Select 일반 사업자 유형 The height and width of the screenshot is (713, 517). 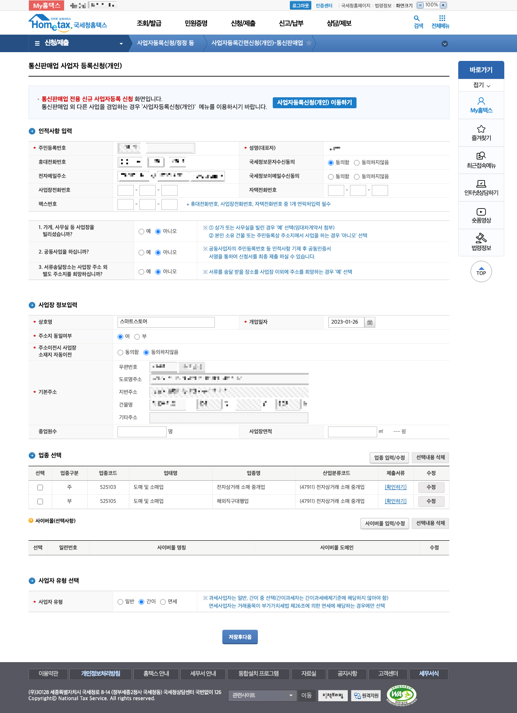point(121,602)
